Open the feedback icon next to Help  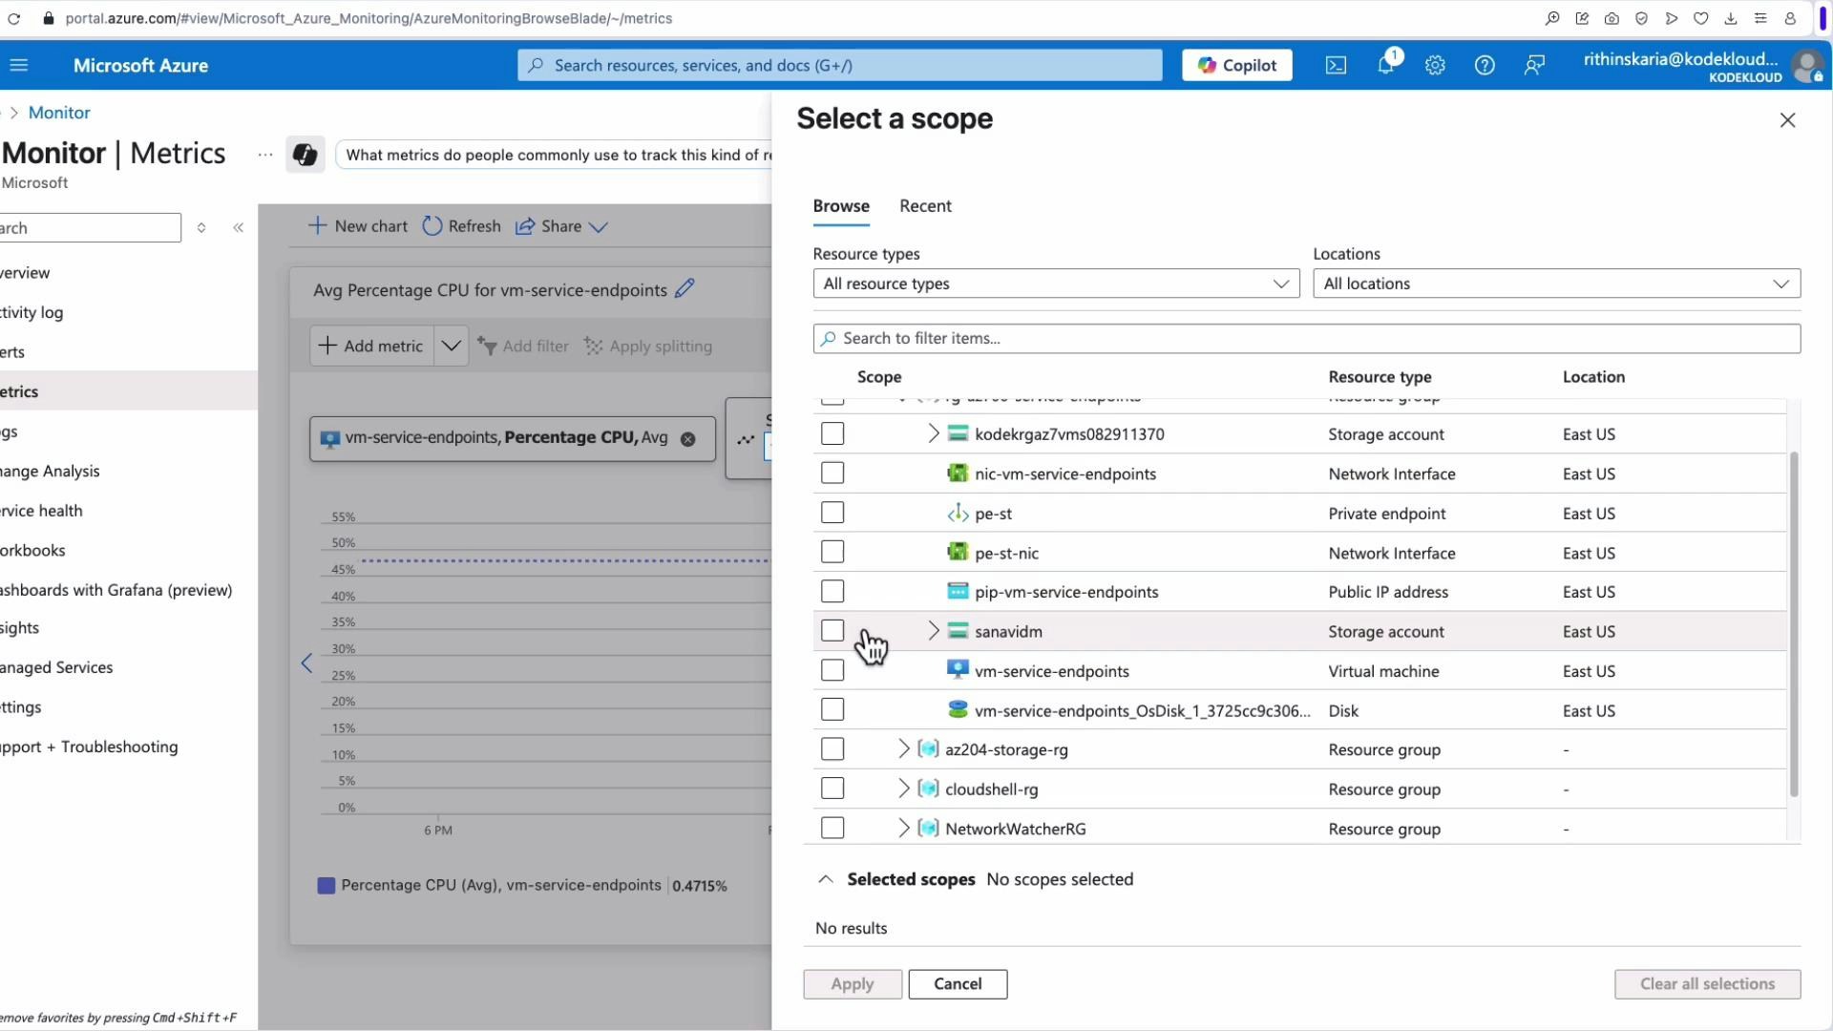coord(1534,66)
